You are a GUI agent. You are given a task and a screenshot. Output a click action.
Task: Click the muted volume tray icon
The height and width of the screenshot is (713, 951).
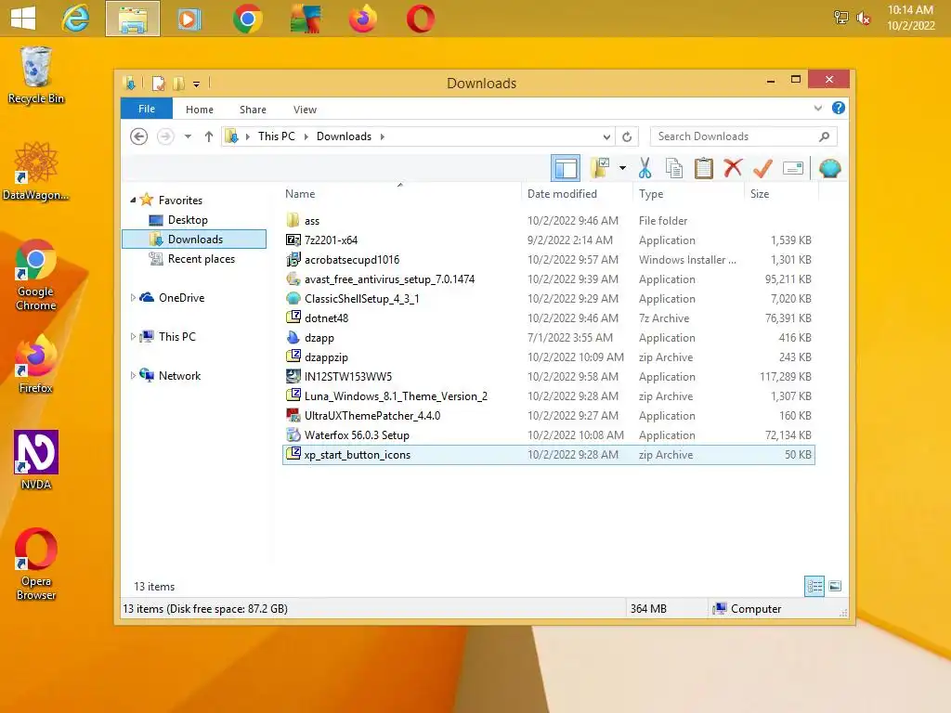[864, 18]
